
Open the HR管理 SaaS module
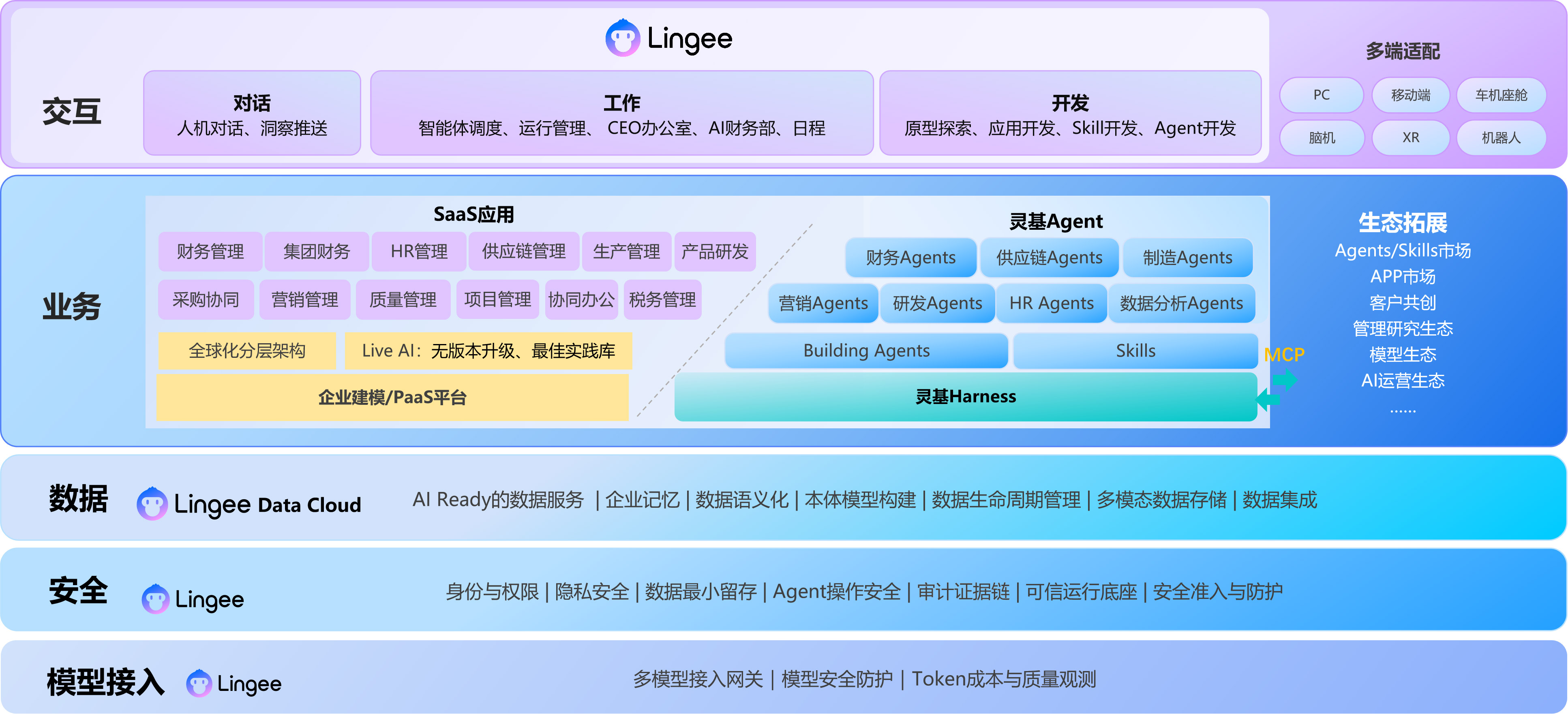point(419,251)
